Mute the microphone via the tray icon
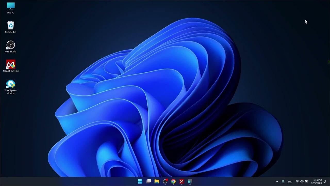The width and height of the screenshot is (330, 186). [283, 181]
